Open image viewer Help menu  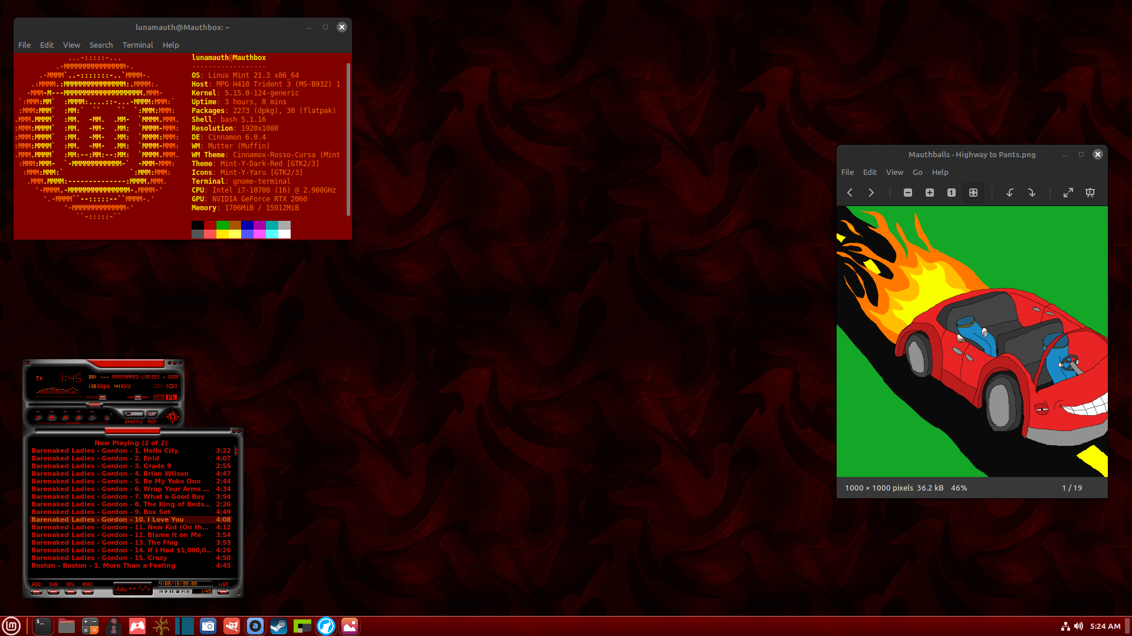(x=940, y=172)
